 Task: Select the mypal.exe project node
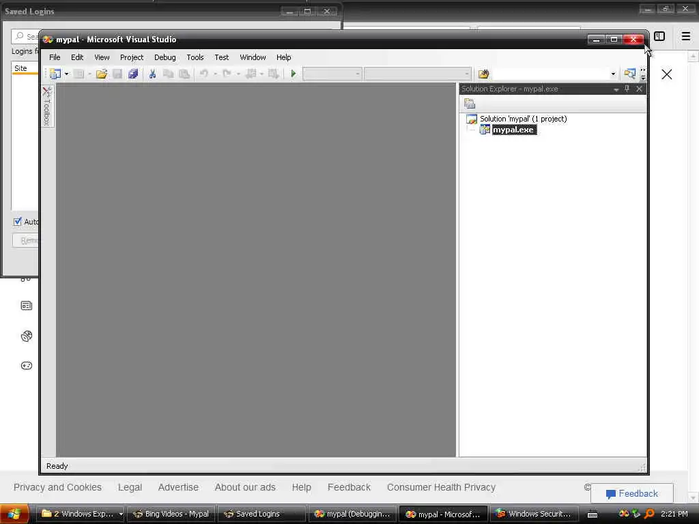(x=514, y=130)
